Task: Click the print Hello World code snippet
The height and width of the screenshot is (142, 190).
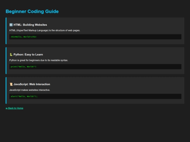Action: pos(95,67)
